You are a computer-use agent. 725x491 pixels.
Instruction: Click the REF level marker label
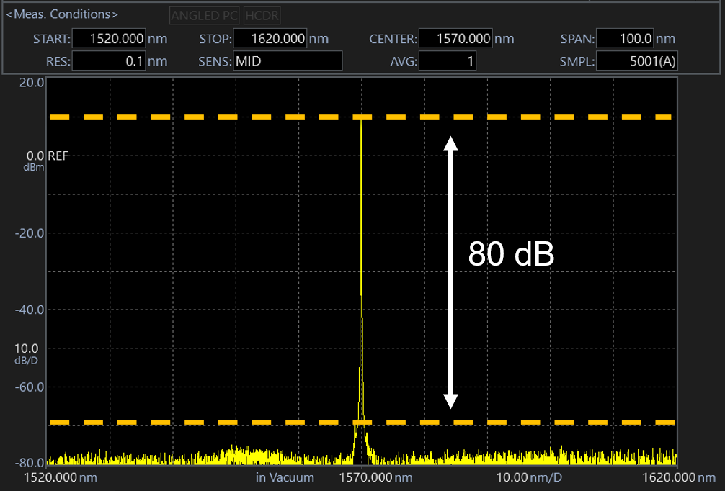coord(59,155)
